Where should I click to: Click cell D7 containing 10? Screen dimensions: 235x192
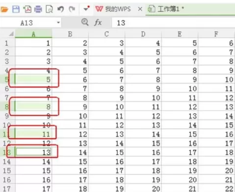coord(143,98)
